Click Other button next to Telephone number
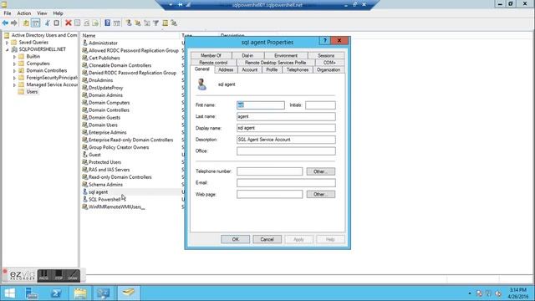Viewport: 535px width, 301px height. tap(320, 171)
